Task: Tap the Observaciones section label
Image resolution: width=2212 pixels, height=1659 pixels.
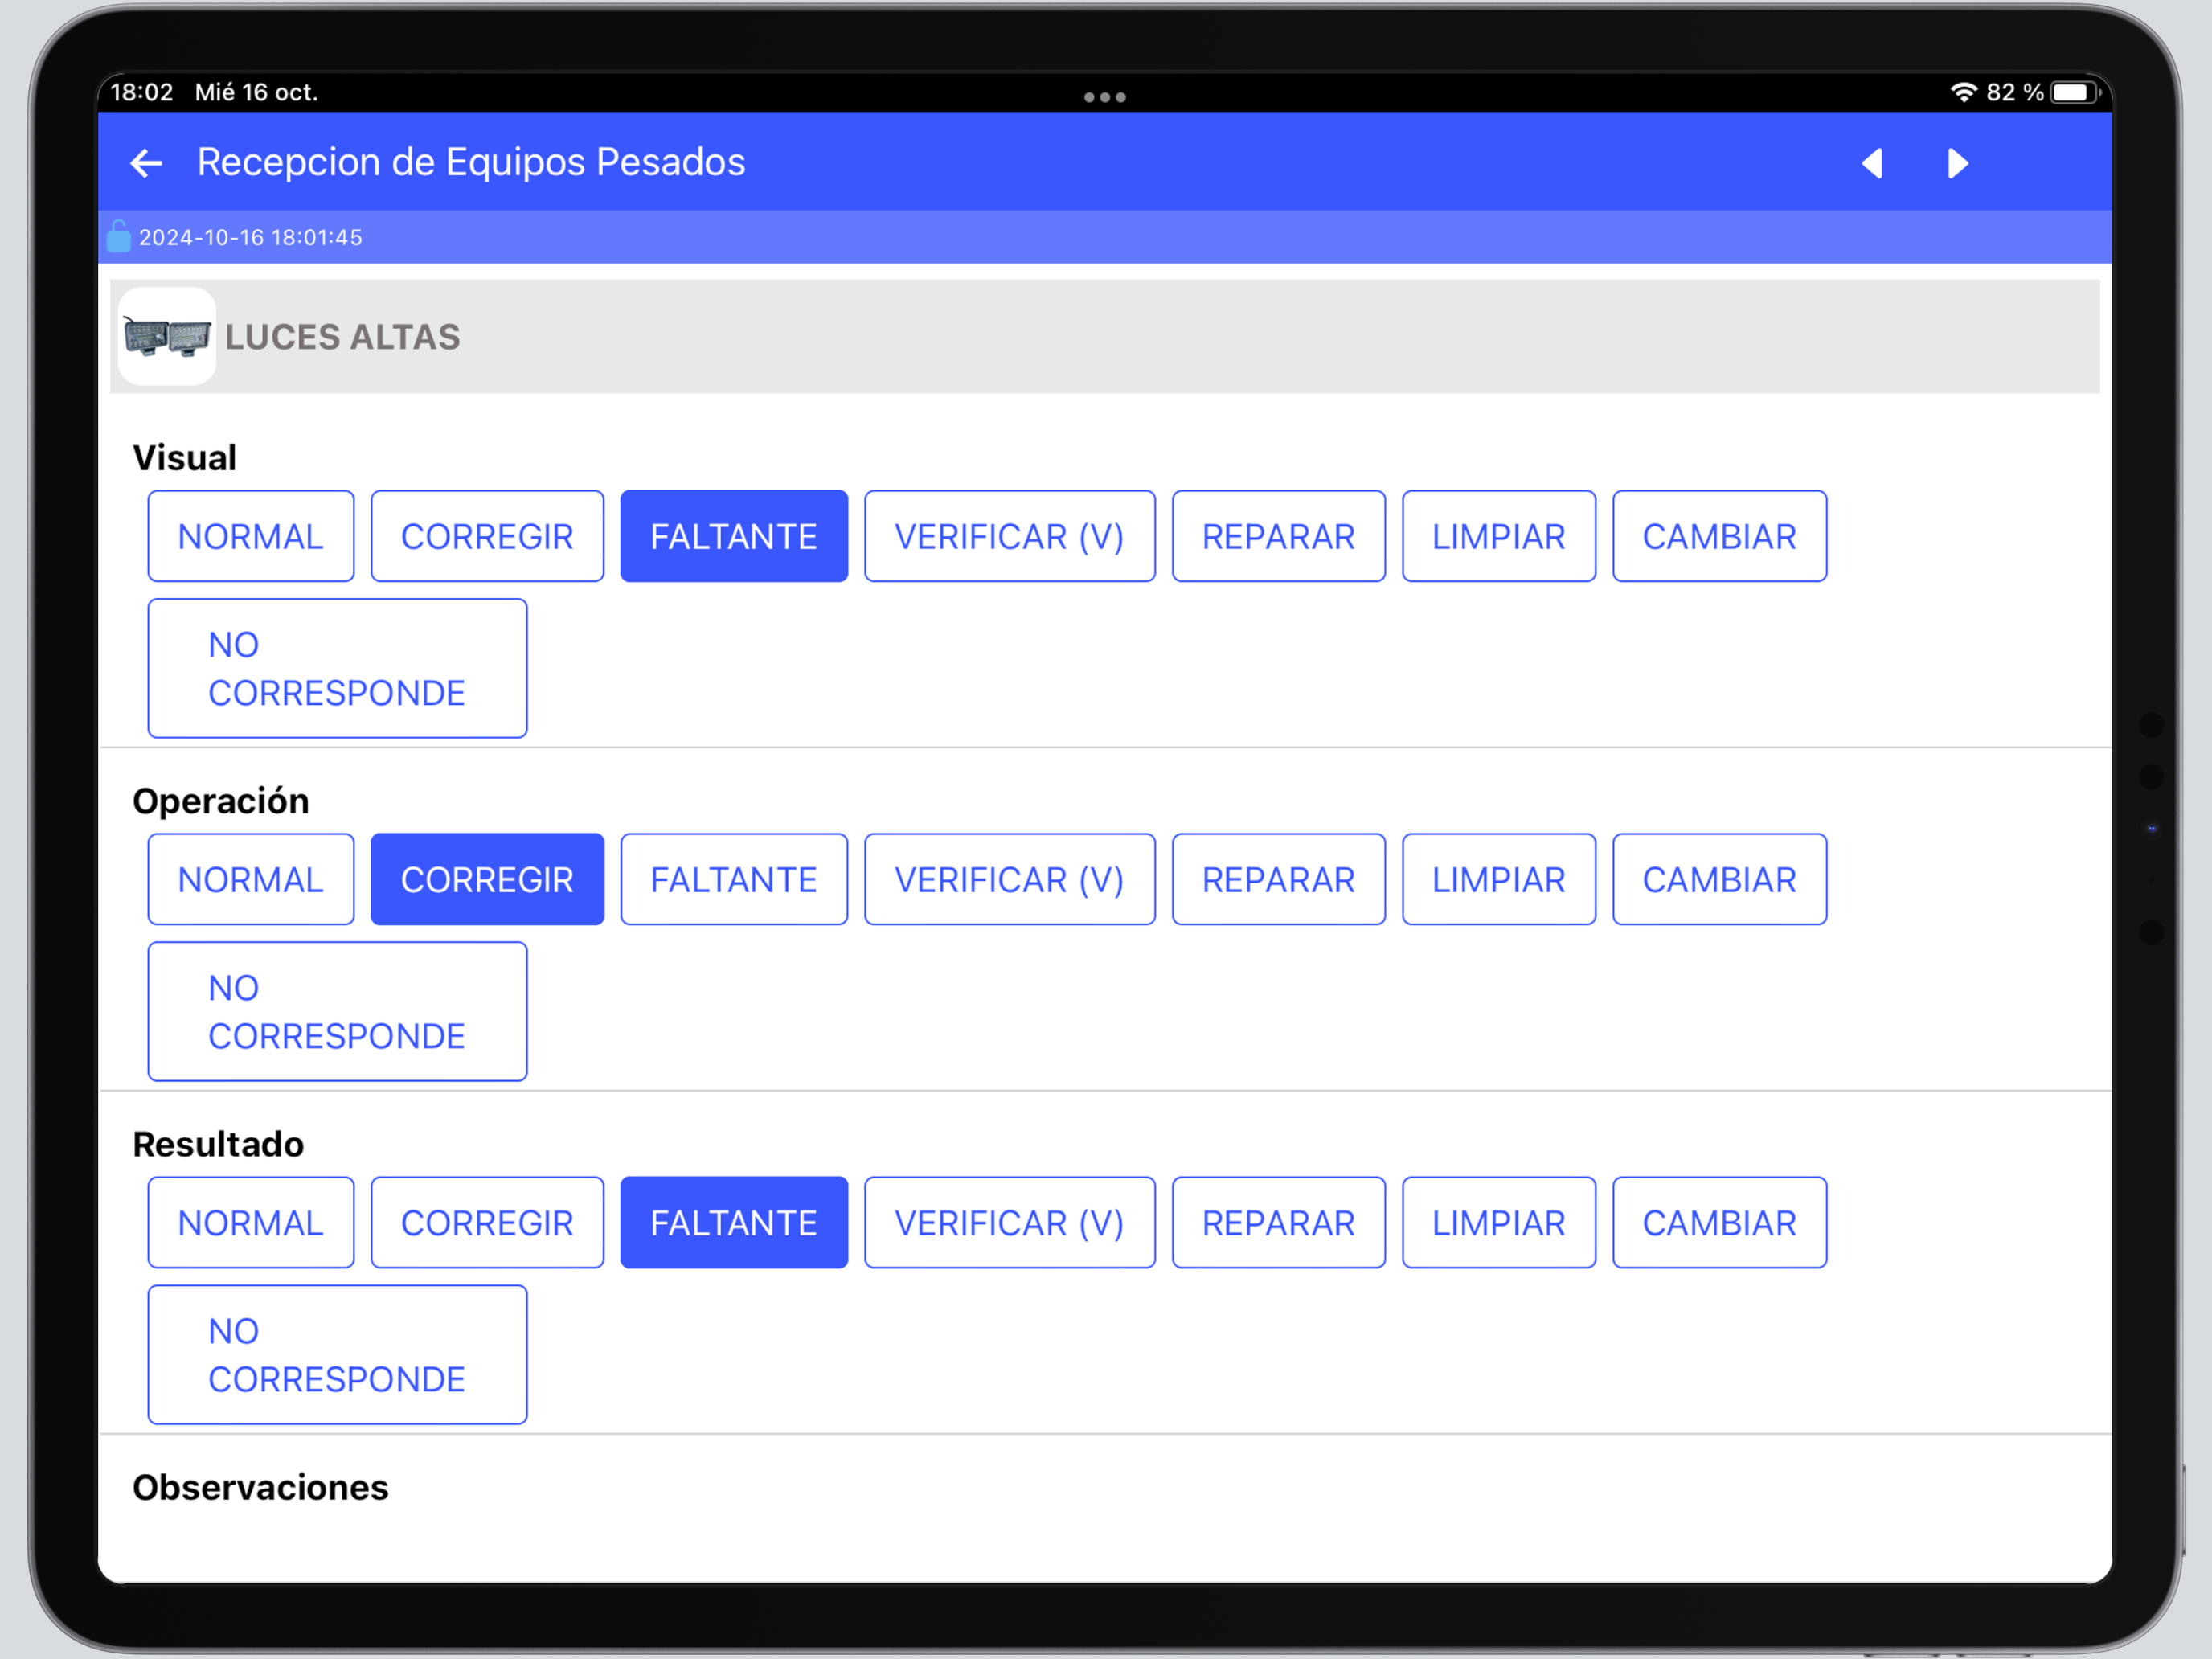Action: (x=260, y=1487)
